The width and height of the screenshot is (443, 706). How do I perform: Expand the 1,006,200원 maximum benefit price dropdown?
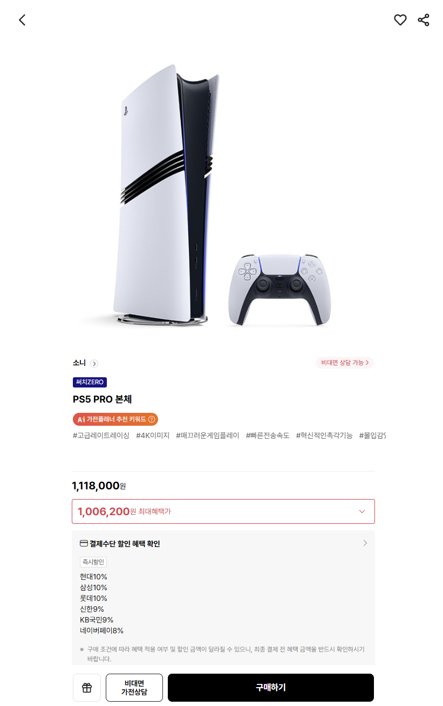pos(223,511)
